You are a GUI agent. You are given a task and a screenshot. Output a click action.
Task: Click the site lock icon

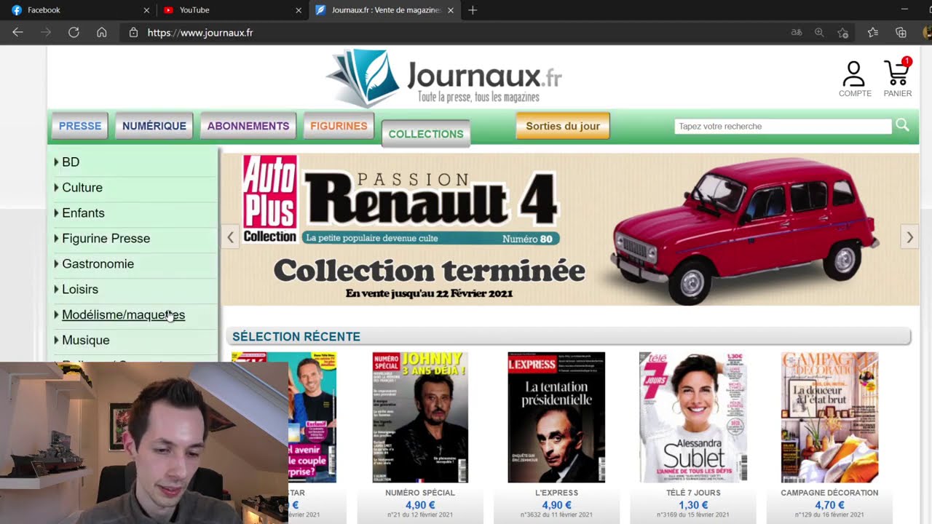[133, 32]
